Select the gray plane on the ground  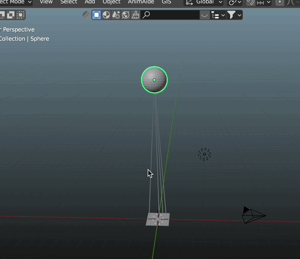158,219
